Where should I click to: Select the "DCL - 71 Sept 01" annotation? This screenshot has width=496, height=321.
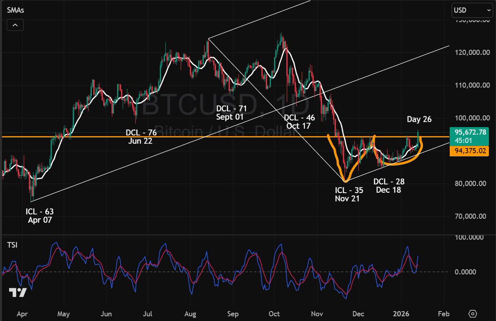pos(231,113)
